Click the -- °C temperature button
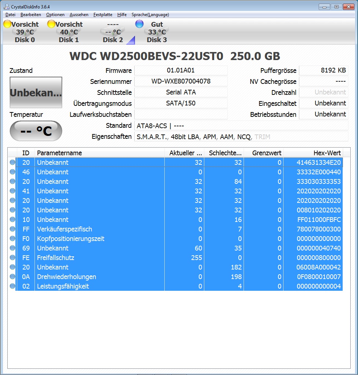 (36, 131)
